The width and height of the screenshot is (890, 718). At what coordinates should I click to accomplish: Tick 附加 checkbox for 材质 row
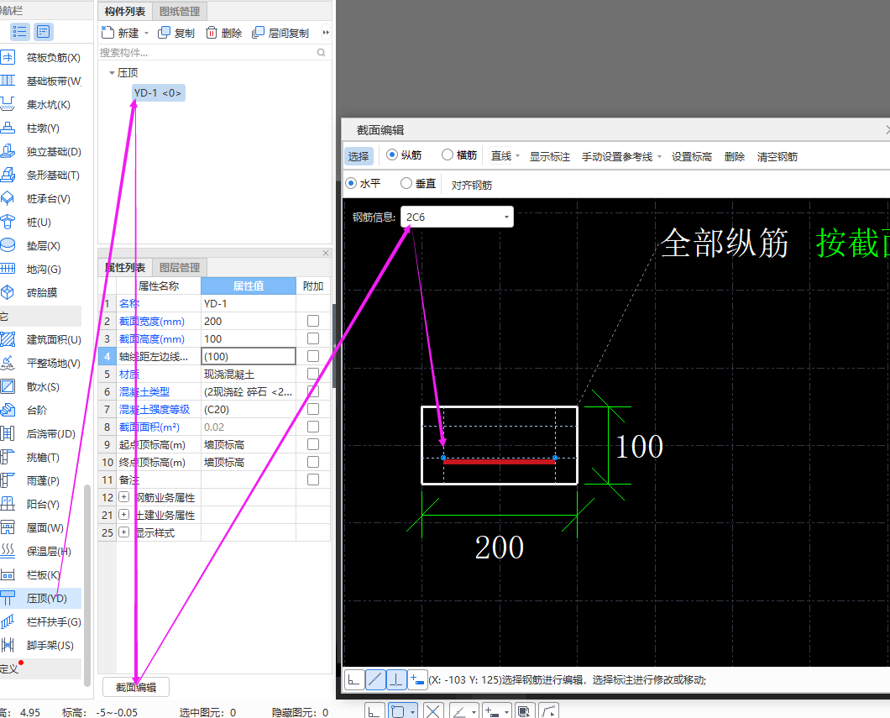tap(312, 374)
